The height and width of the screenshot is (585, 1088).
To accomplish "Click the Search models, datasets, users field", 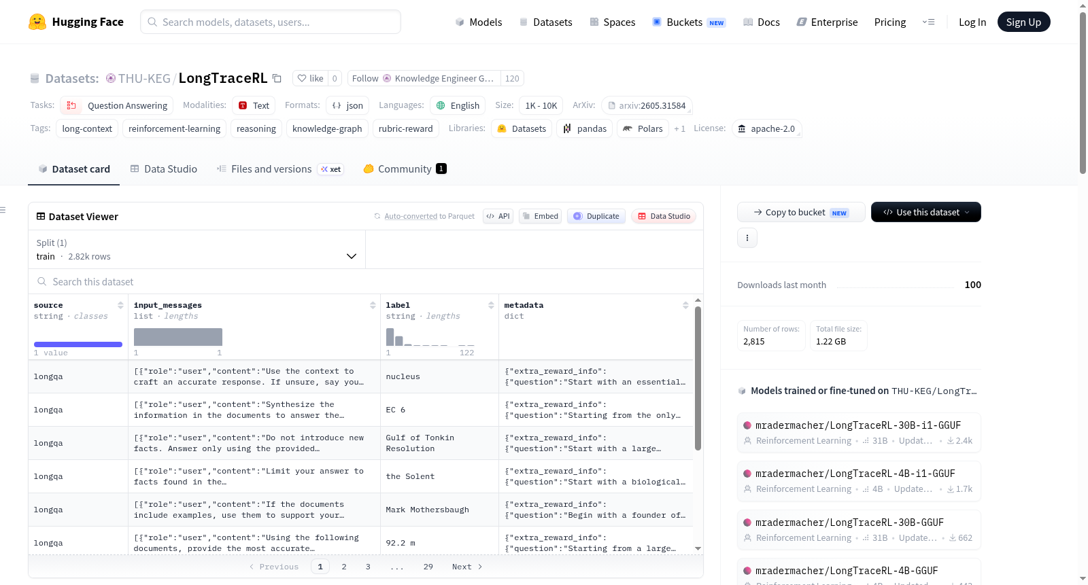I will pyautogui.click(x=271, y=22).
